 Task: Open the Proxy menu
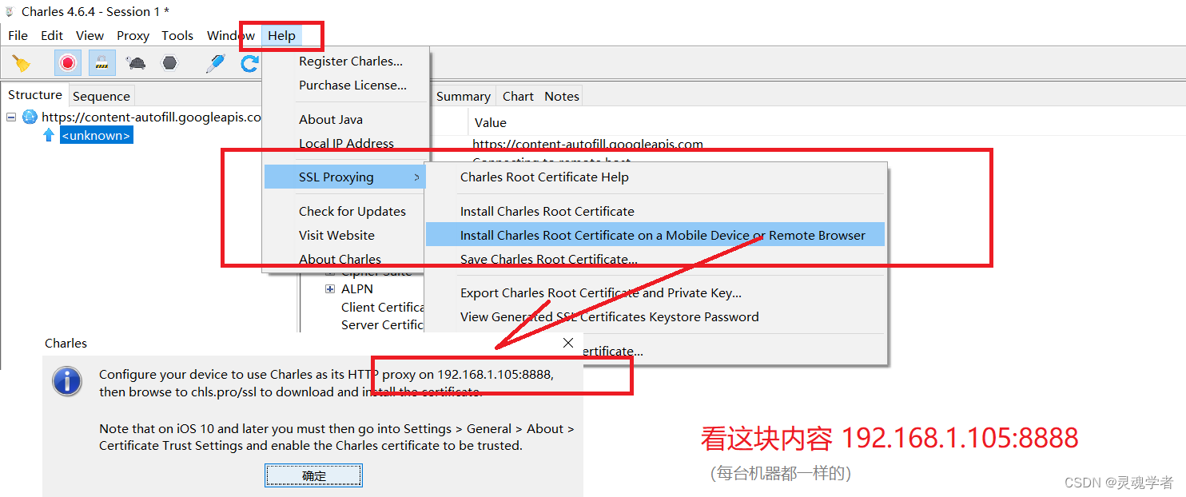133,35
